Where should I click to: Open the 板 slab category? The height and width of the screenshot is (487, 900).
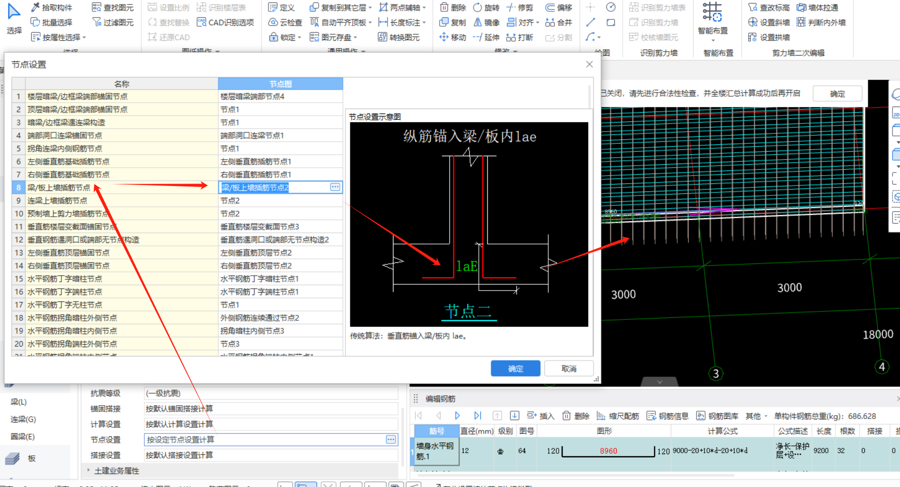coord(32,458)
